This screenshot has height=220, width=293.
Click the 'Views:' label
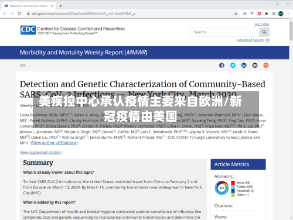pos(220,217)
